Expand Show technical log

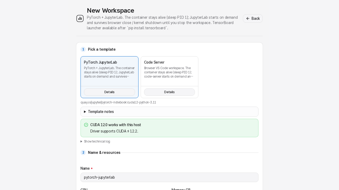click(x=95, y=141)
